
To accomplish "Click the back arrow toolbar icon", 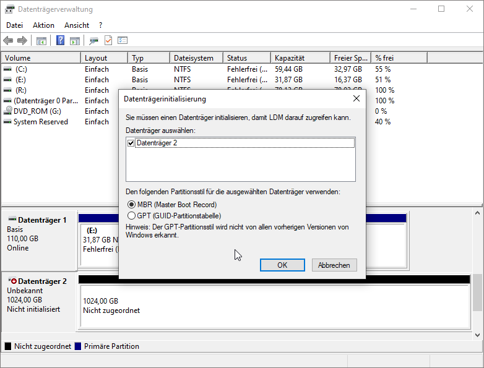I will point(8,41).
